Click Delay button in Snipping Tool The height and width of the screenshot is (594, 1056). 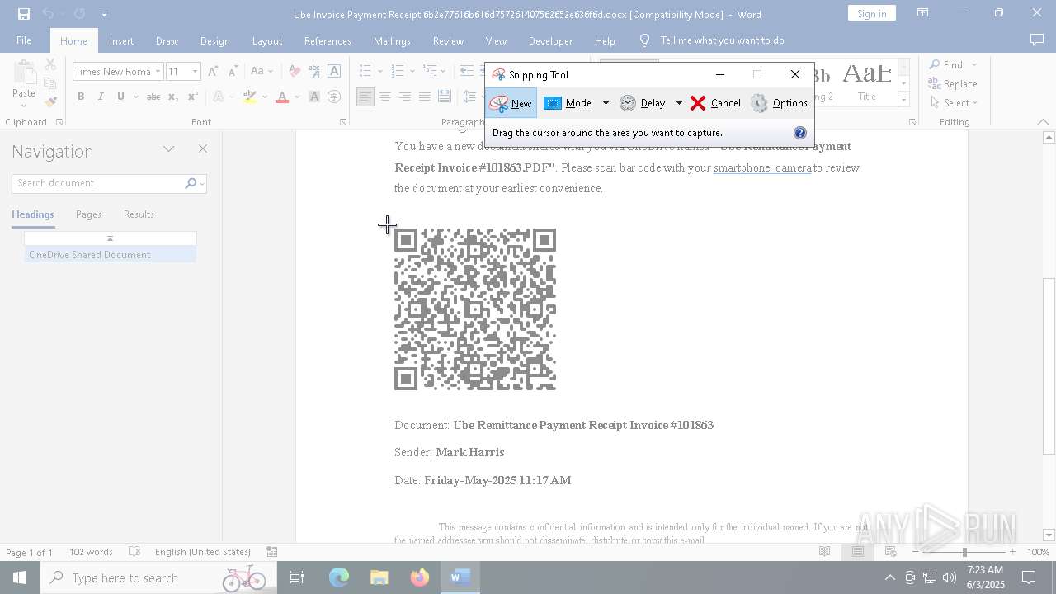(x=643, y=103)
